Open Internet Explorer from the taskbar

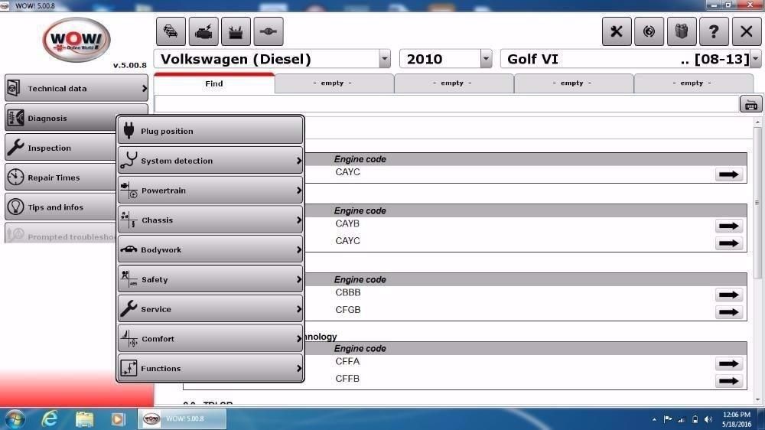click(50, 419)
